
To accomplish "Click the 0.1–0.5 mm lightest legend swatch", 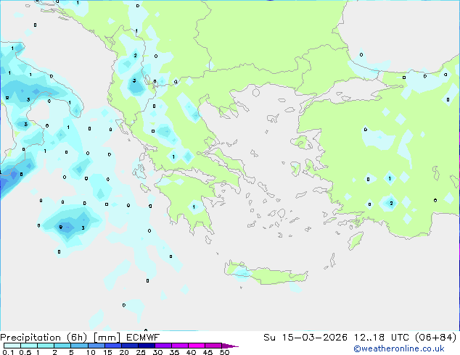I will click(12, 346).
